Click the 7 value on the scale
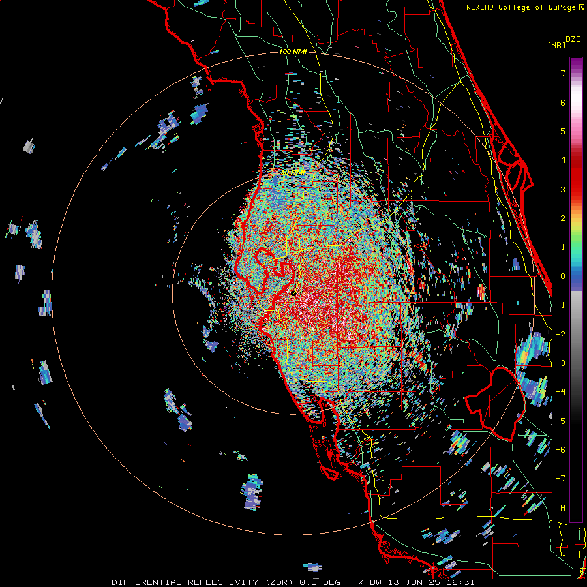Viewport: 587px width, 587px height. click(x=563, y=73)
